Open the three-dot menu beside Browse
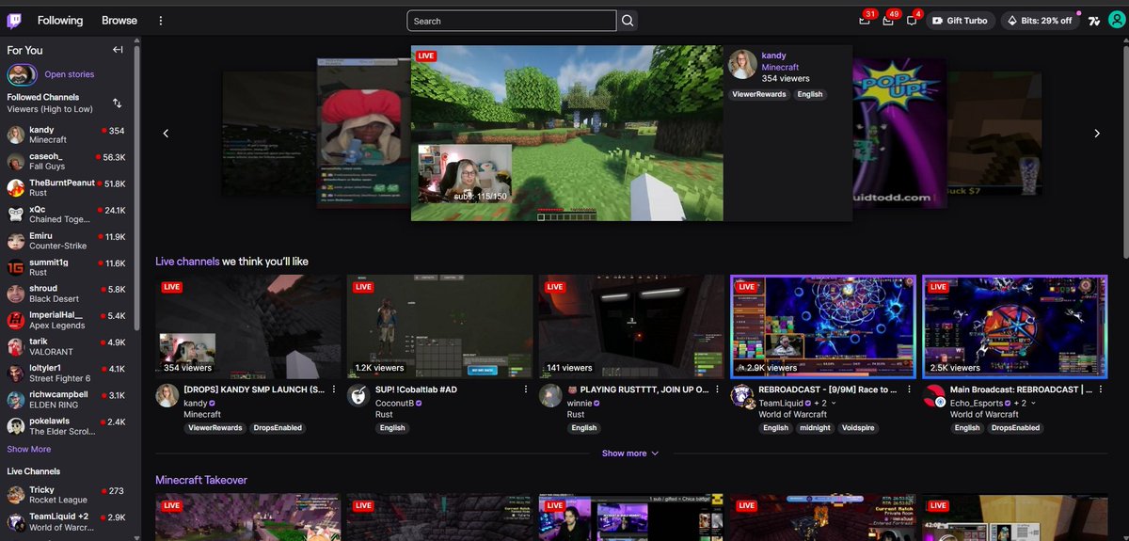The width and height of the screenshot is (1129, 541). click(x=161, y=21)
